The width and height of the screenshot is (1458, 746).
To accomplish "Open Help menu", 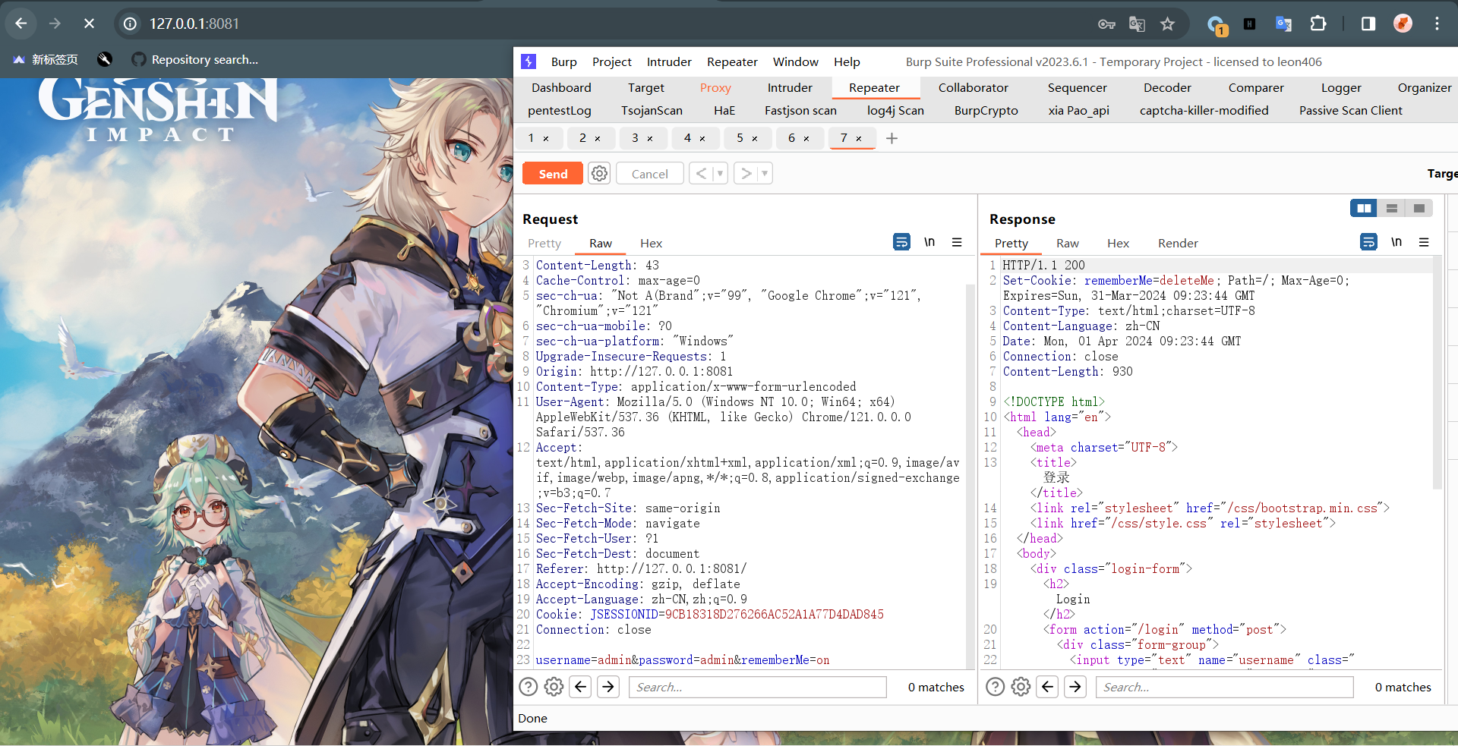I will click(847, 61).
